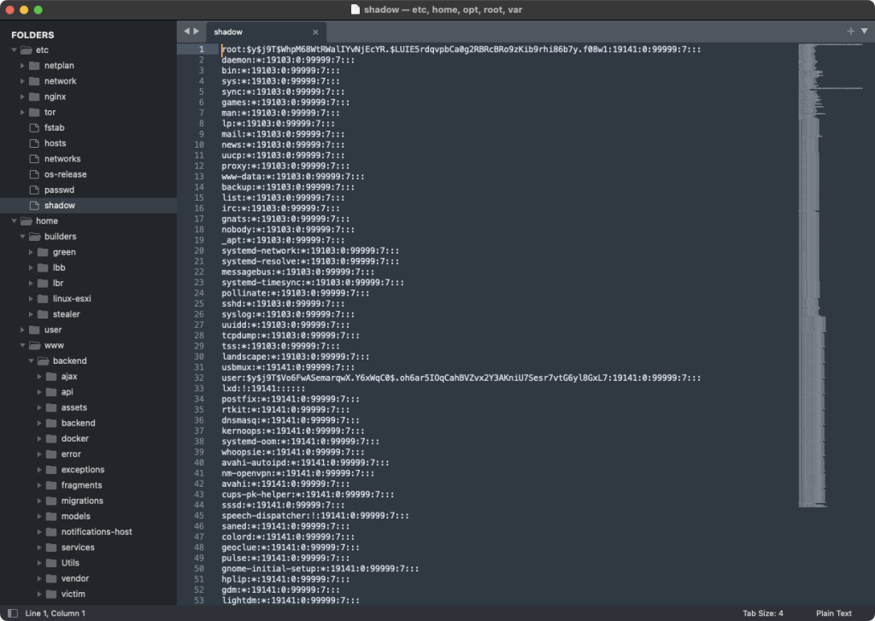This screenshot has width=875, height=621.
Task: Change Tab Size setting in status bar
Action: tap(763, 613)
